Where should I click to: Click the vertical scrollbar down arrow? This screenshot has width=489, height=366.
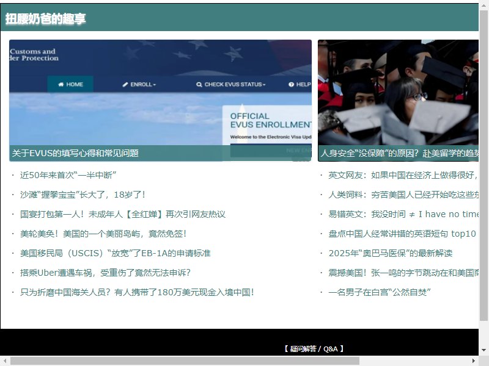[483, 350]
